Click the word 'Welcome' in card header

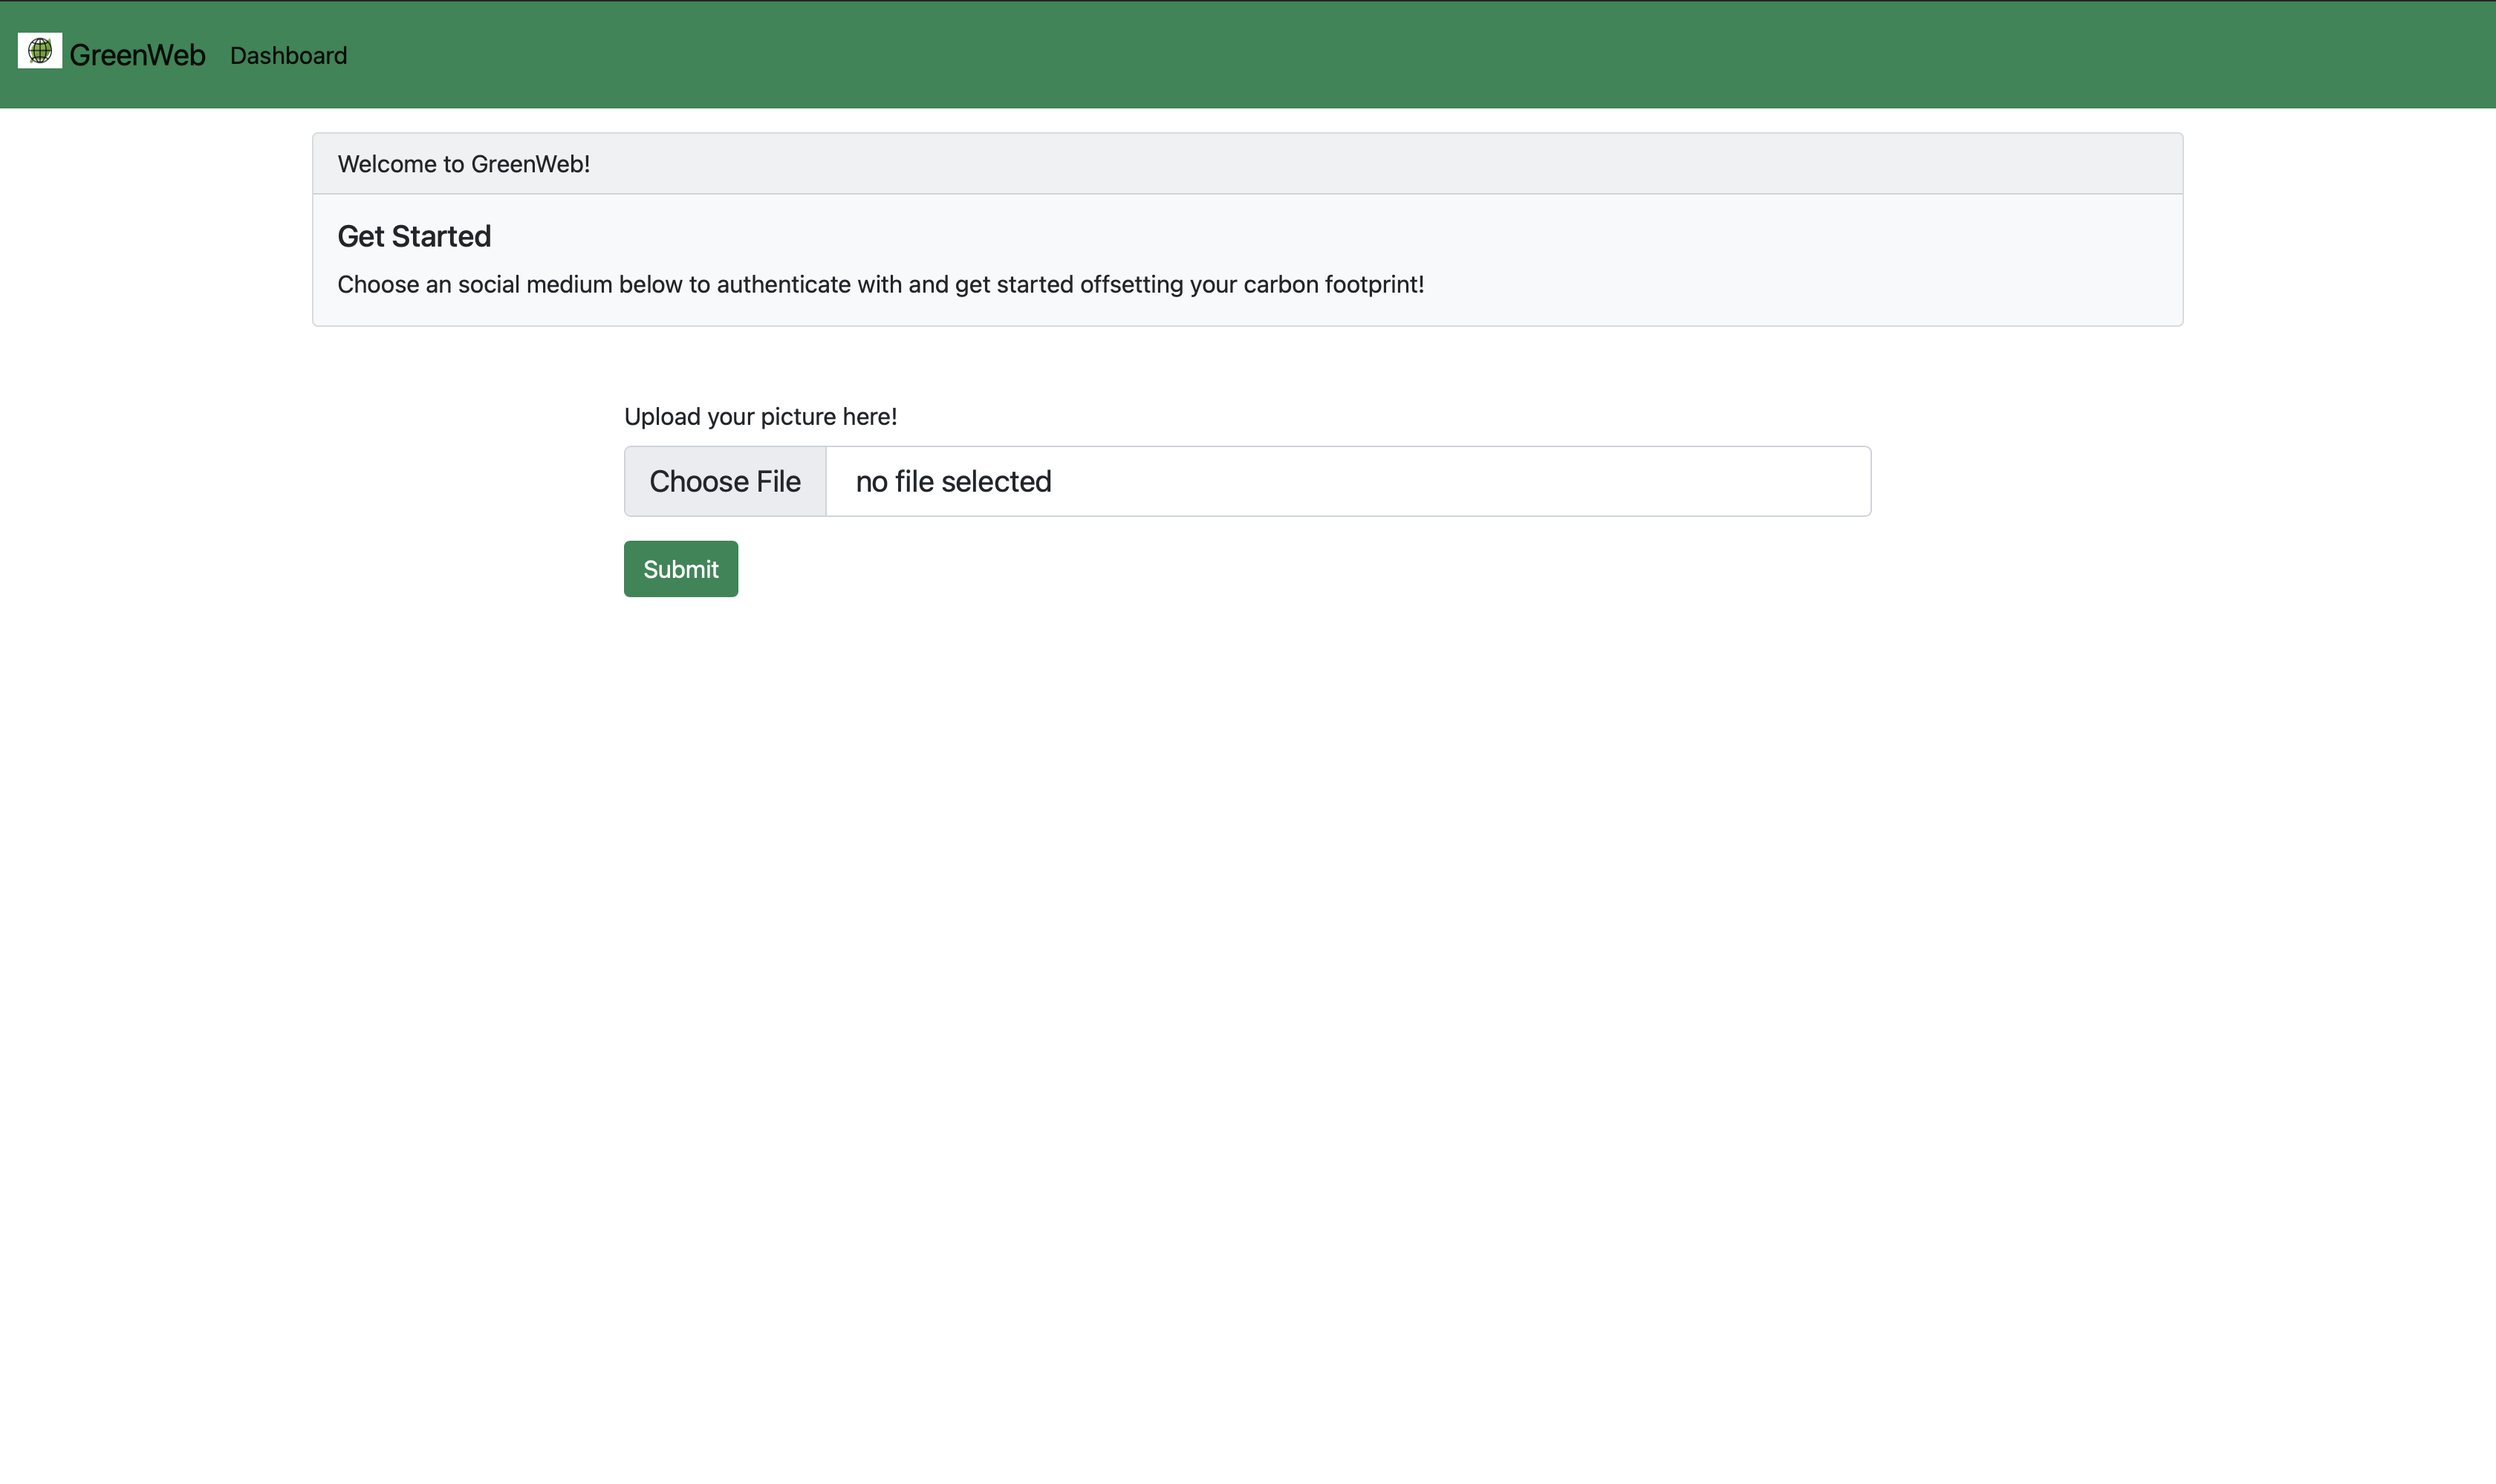(386, 164)
